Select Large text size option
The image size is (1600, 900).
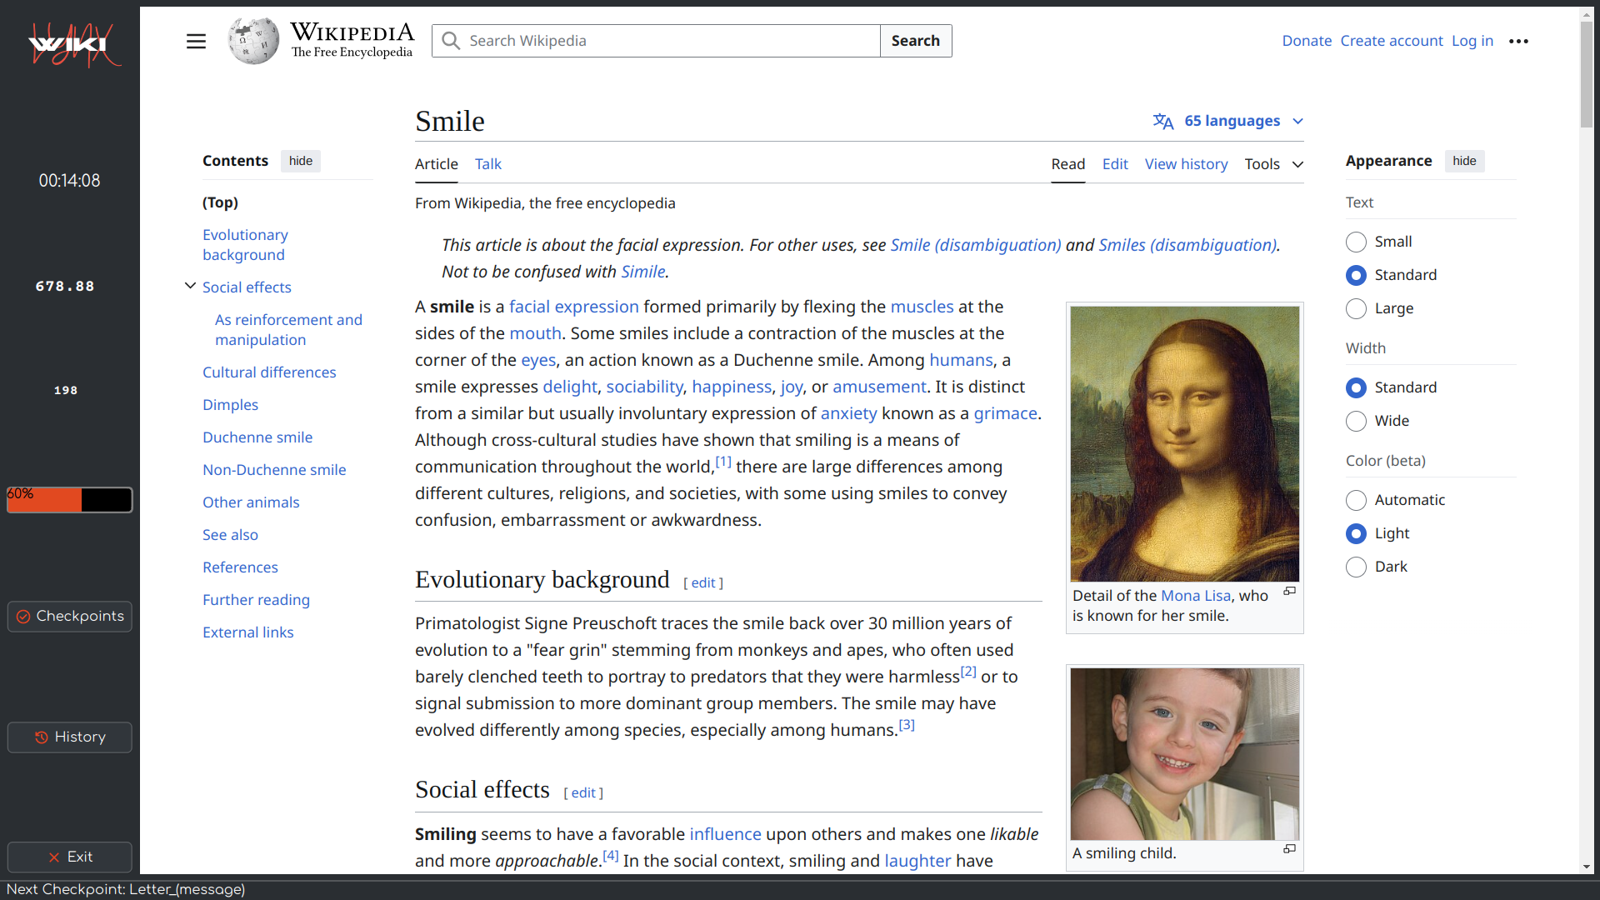(x=1356, y=308)
